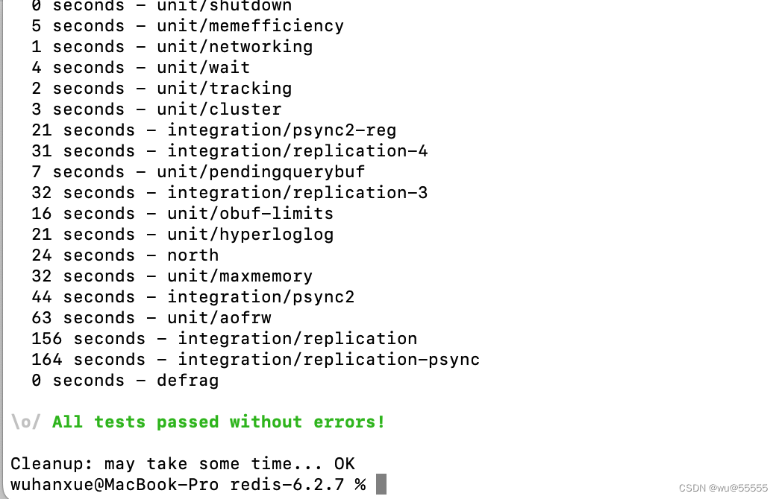Click the 'integration/replication-3' line
Image resolution: width=779 pixels, height=499 pixels.
pyautogui.click(x=230, y=192)
